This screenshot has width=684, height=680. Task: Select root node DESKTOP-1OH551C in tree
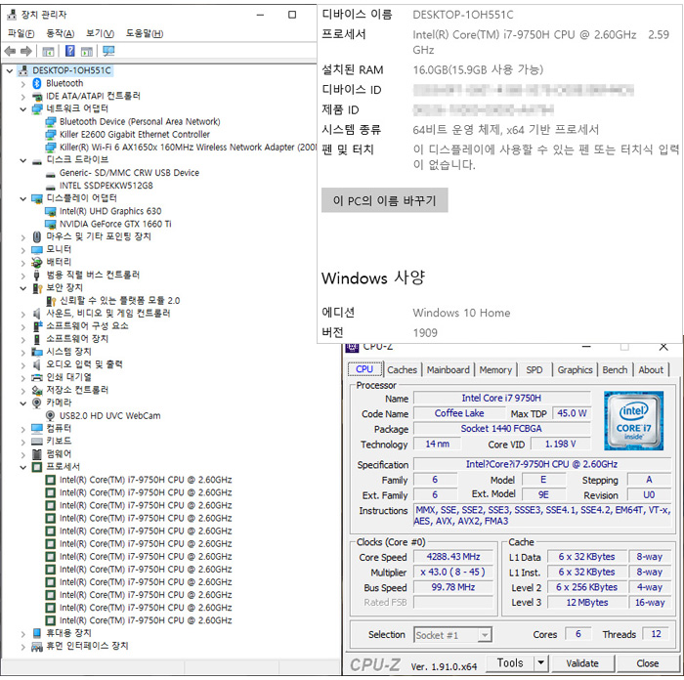coord(71,70)
